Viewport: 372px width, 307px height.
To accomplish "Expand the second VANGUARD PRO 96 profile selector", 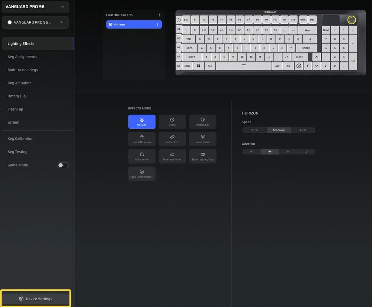I will (35, 22).
